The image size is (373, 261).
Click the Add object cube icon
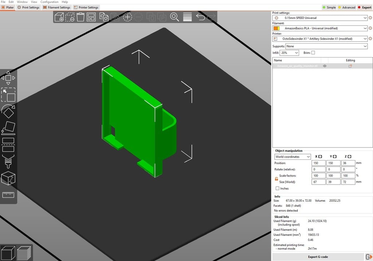(59, 17)
